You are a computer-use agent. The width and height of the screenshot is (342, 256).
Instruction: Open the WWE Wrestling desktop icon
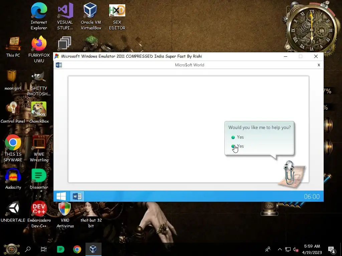tap(39, 148)
